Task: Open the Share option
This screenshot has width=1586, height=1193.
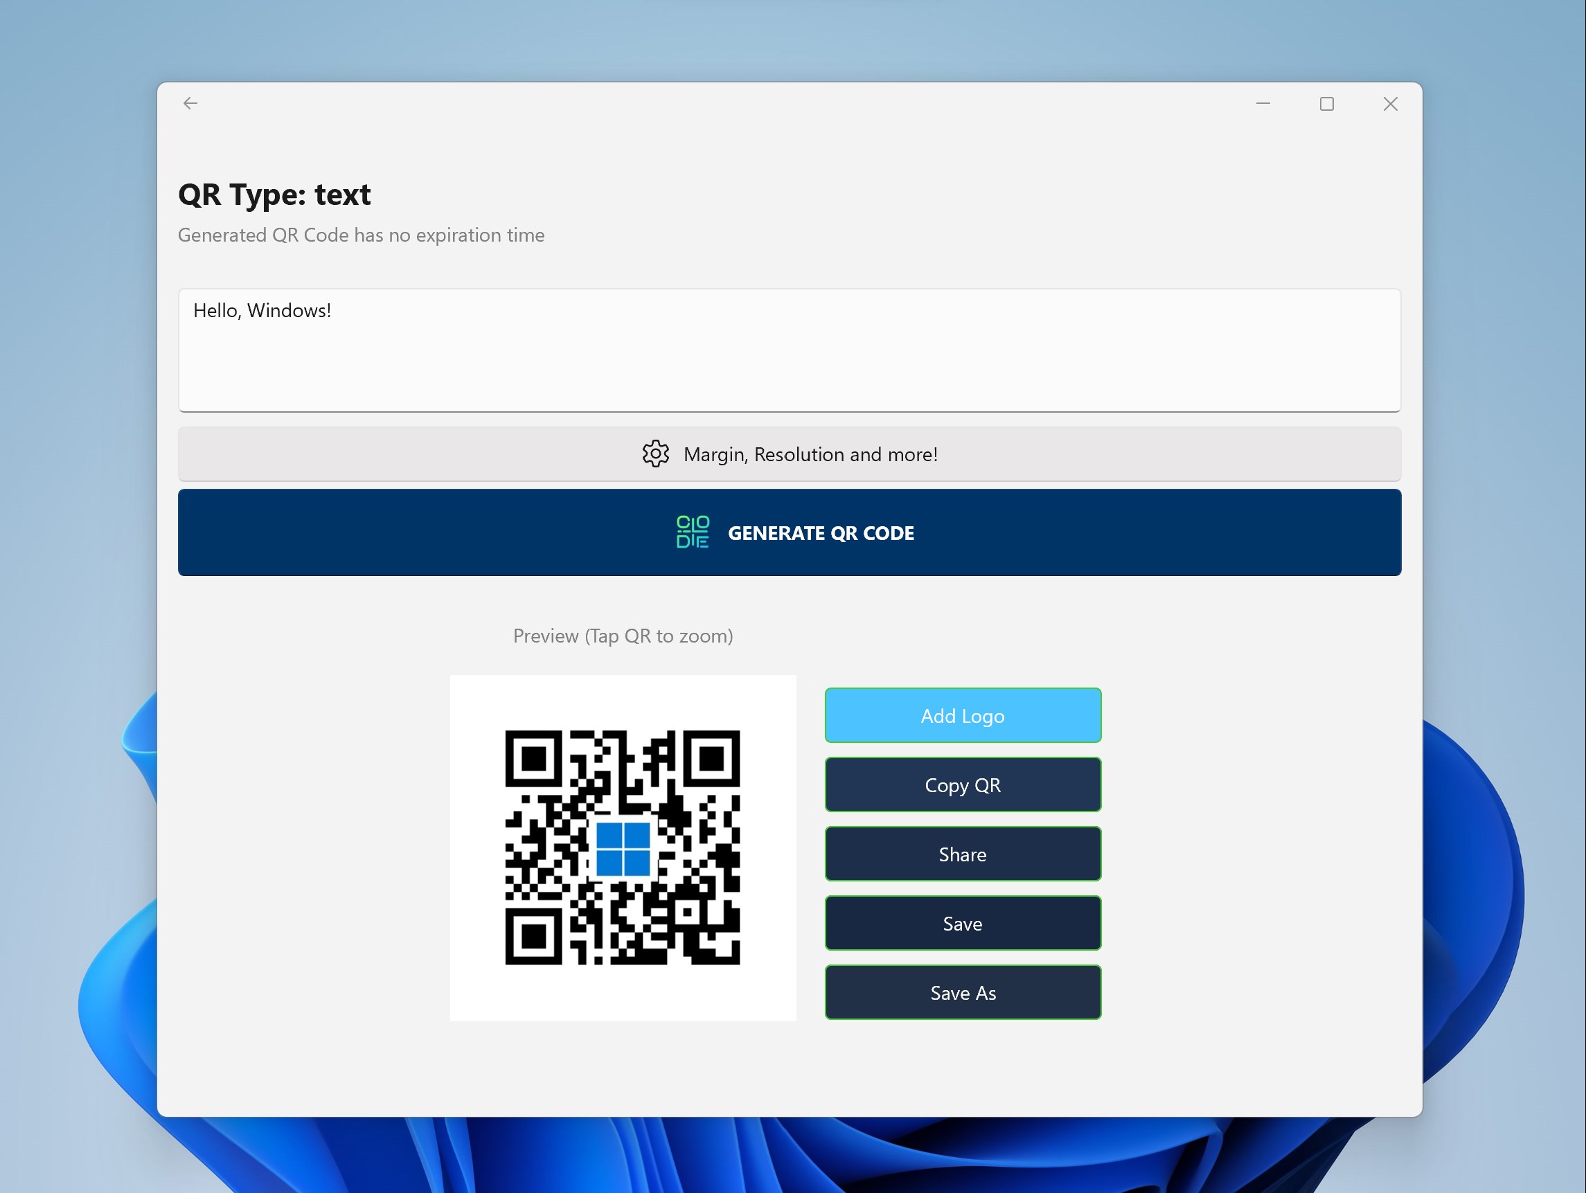Action: click(962, 854)
